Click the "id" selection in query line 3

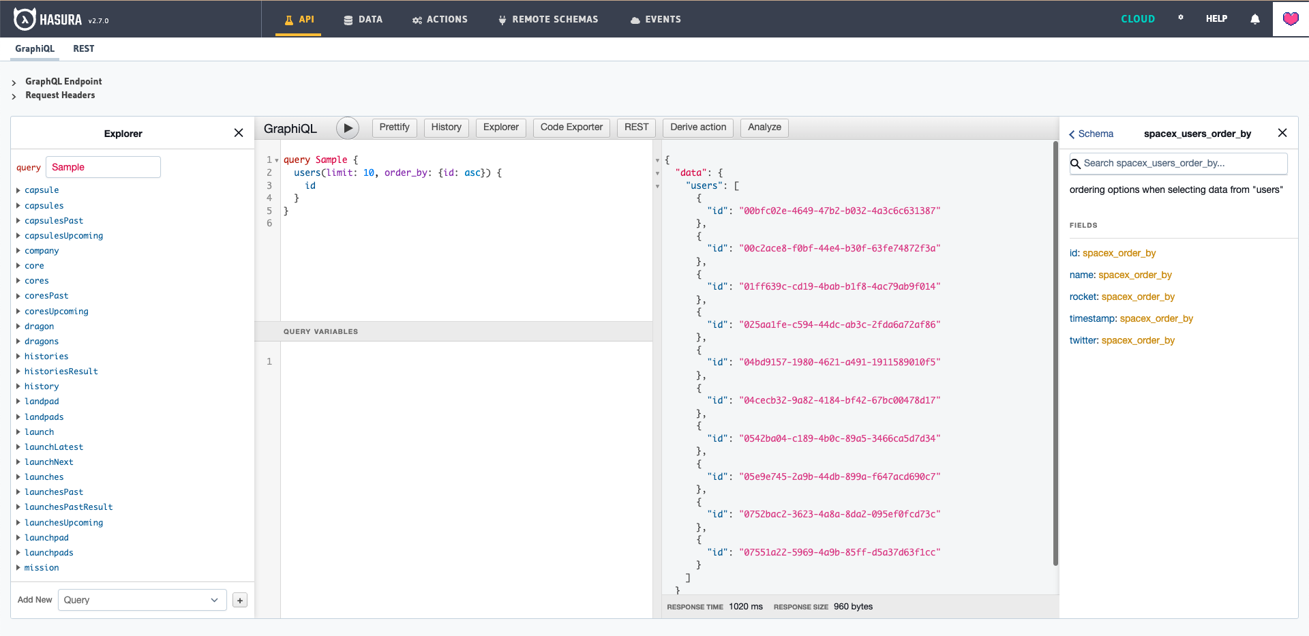[310, 186]
